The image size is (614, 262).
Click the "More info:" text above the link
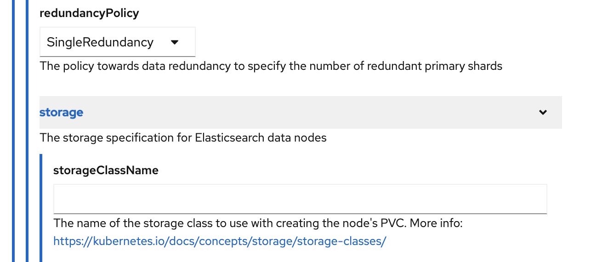pos(436,223)
